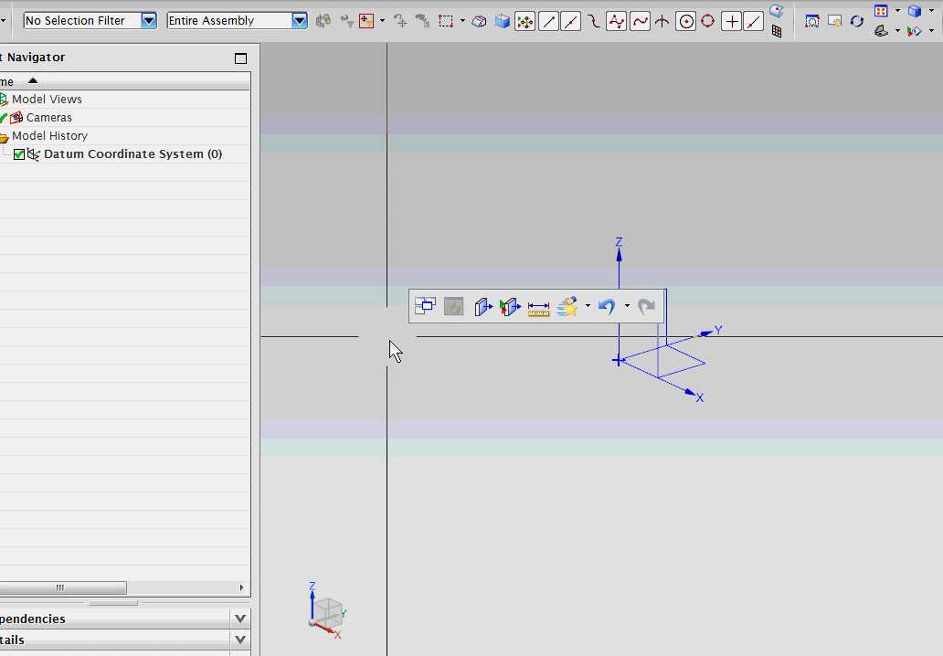943x656 pixels.
Task: Click the Pan hand view icon
Action: (x=835, y=22)
